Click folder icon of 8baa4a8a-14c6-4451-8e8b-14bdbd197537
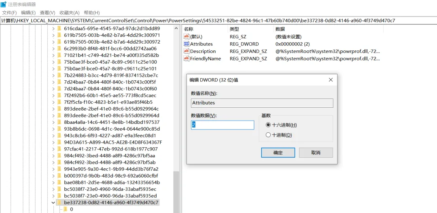Screen dimensions: 437x213 click(59, 122)
